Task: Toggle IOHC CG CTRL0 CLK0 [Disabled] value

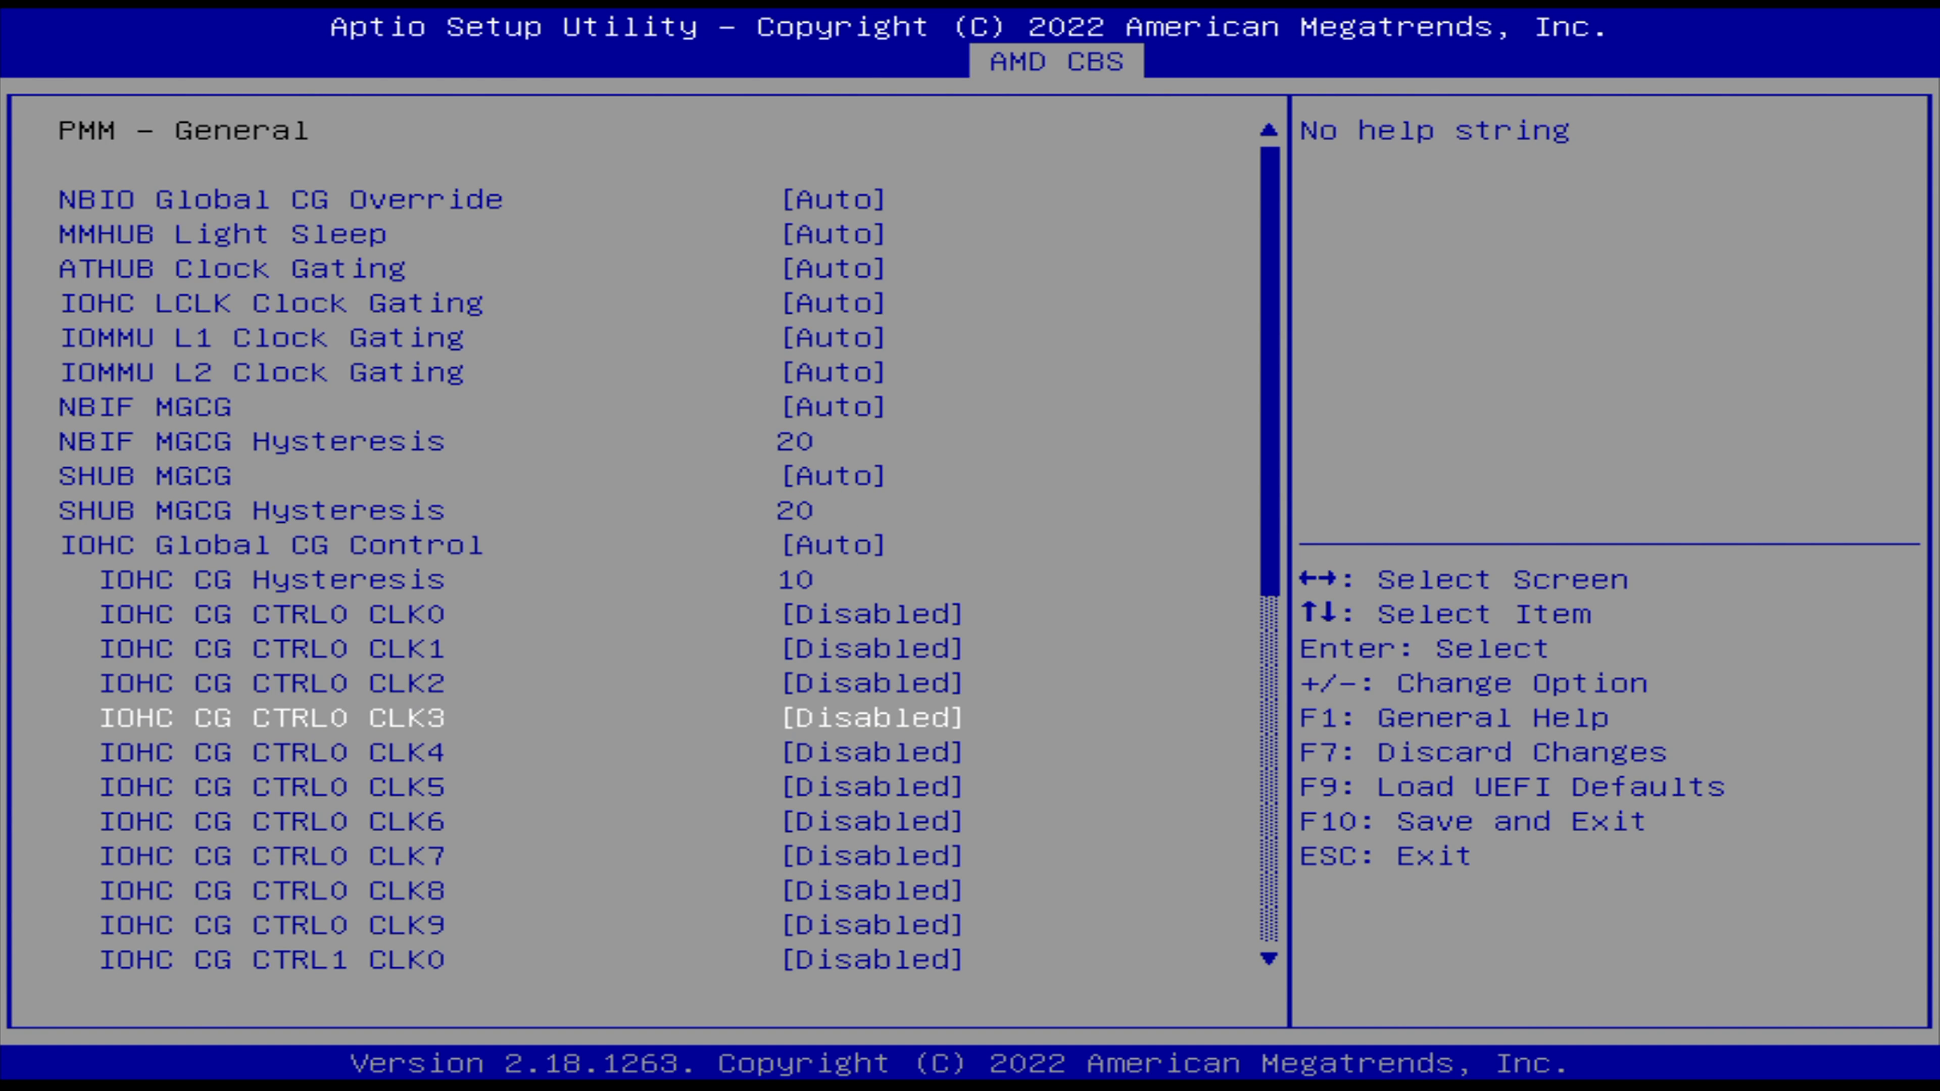Action: coord(872,614)
